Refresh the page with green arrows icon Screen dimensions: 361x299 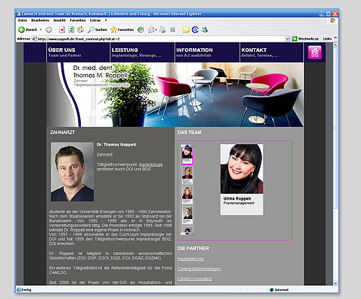coord(71,30)
